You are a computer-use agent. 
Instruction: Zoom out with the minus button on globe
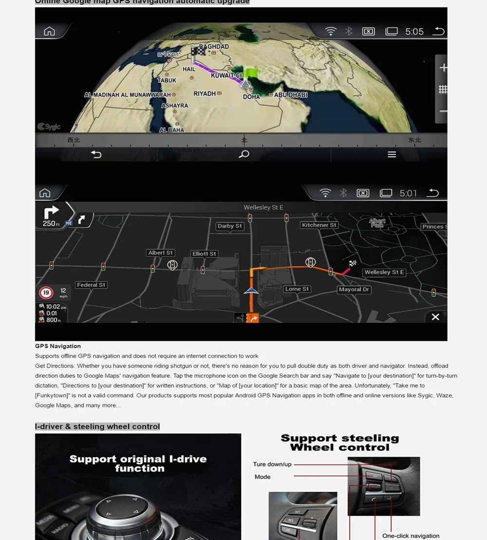pyautogui.click(x=443, y=111)
